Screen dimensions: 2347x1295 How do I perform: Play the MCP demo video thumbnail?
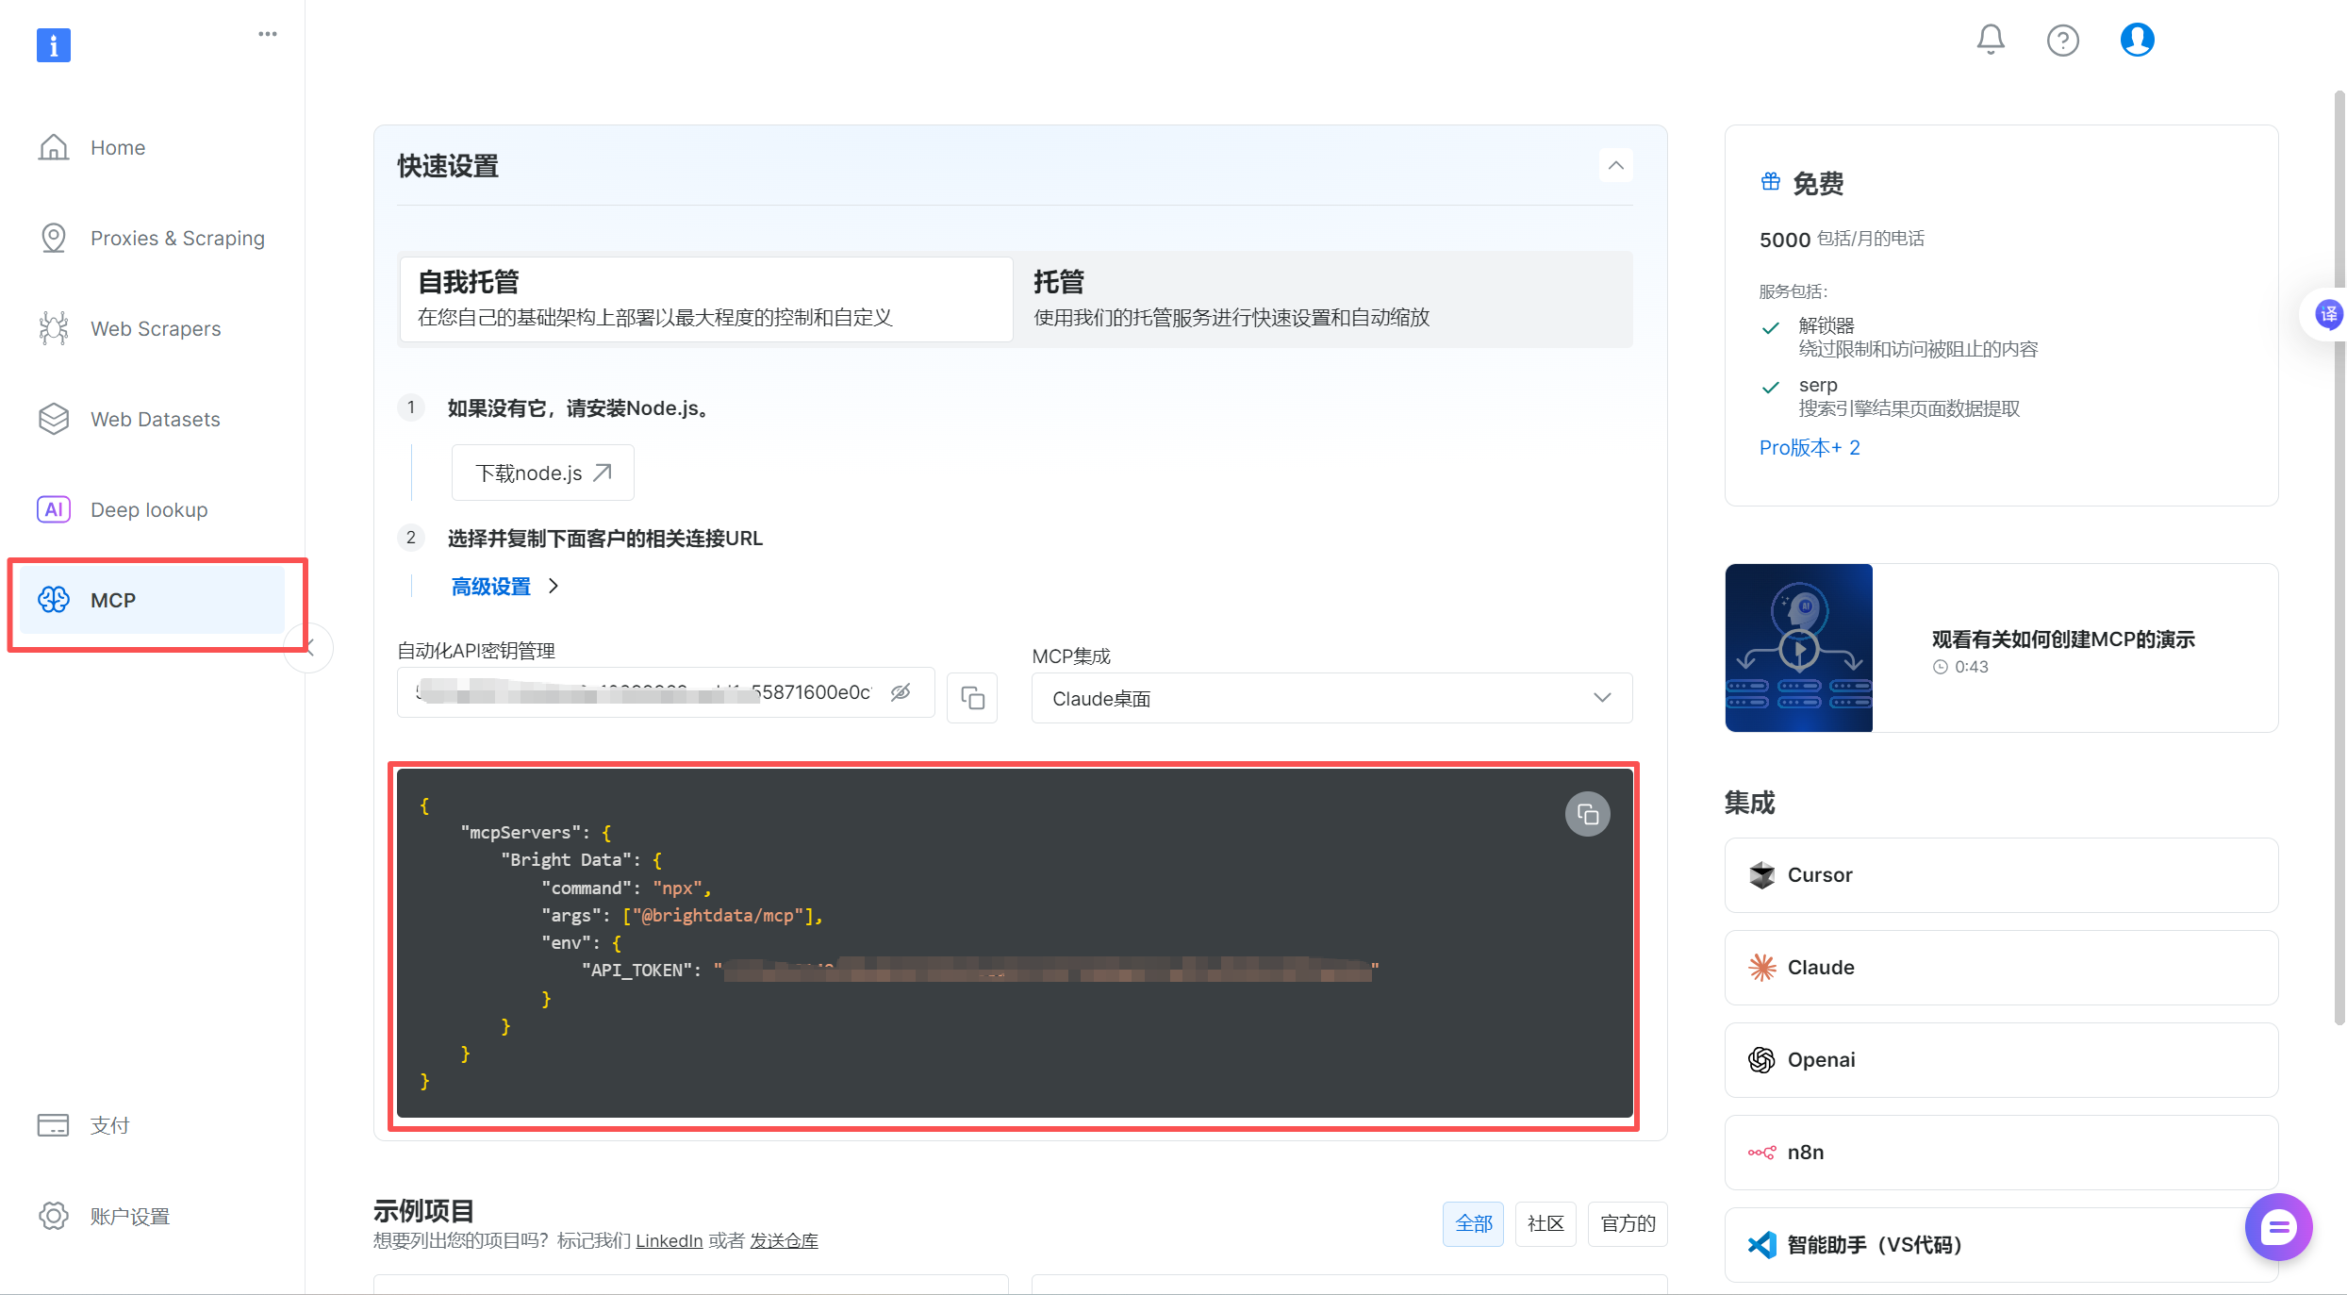(x=1798, y=648)
